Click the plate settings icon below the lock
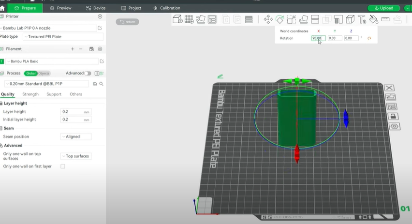 (394, 126)
